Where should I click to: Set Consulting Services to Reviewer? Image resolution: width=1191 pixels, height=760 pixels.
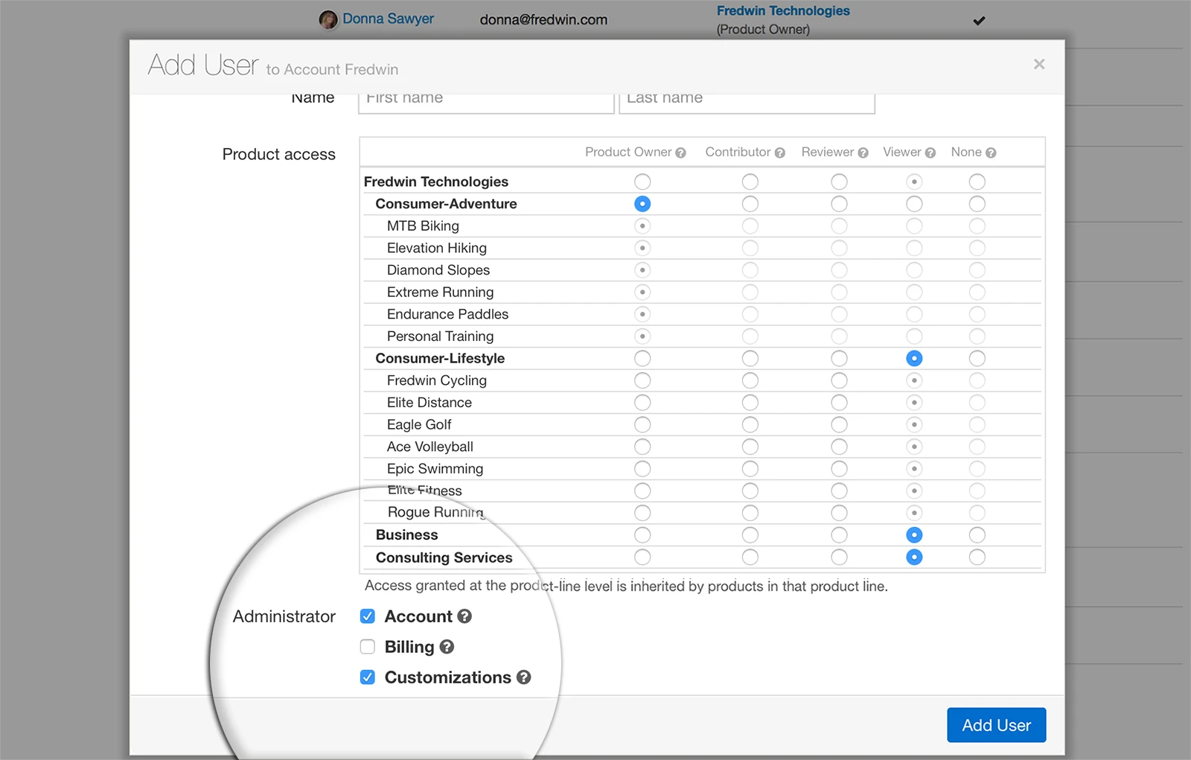[840, 558]
